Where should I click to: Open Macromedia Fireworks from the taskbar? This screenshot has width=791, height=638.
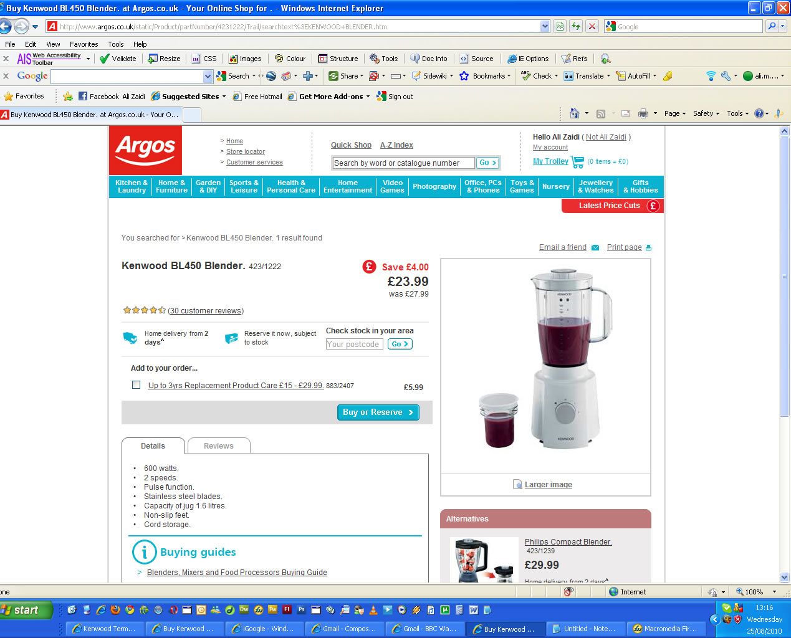tap(666, 629)
